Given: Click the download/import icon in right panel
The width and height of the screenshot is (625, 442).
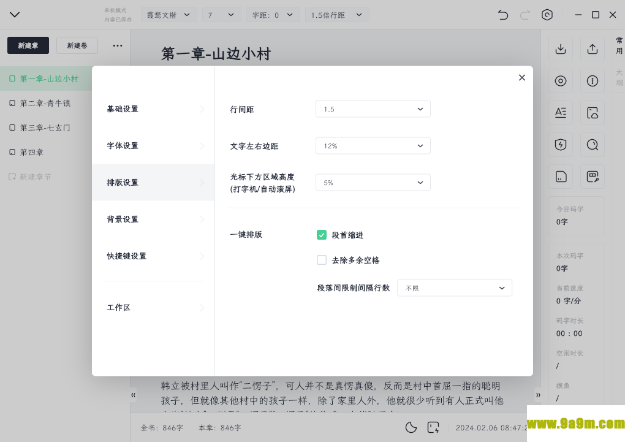Looking at the screenshot, I should 560,49.
